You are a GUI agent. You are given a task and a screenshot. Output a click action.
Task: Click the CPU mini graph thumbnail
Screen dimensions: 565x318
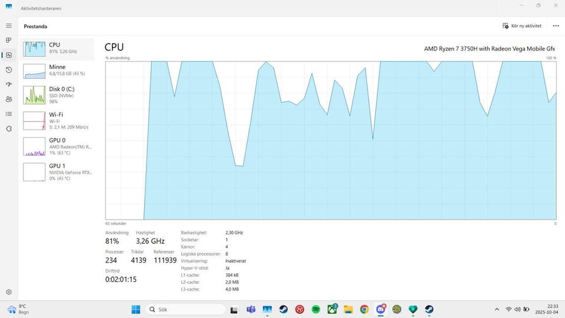(x=34, y=49)
